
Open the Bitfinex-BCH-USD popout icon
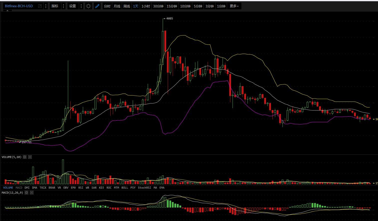point(40,6)
